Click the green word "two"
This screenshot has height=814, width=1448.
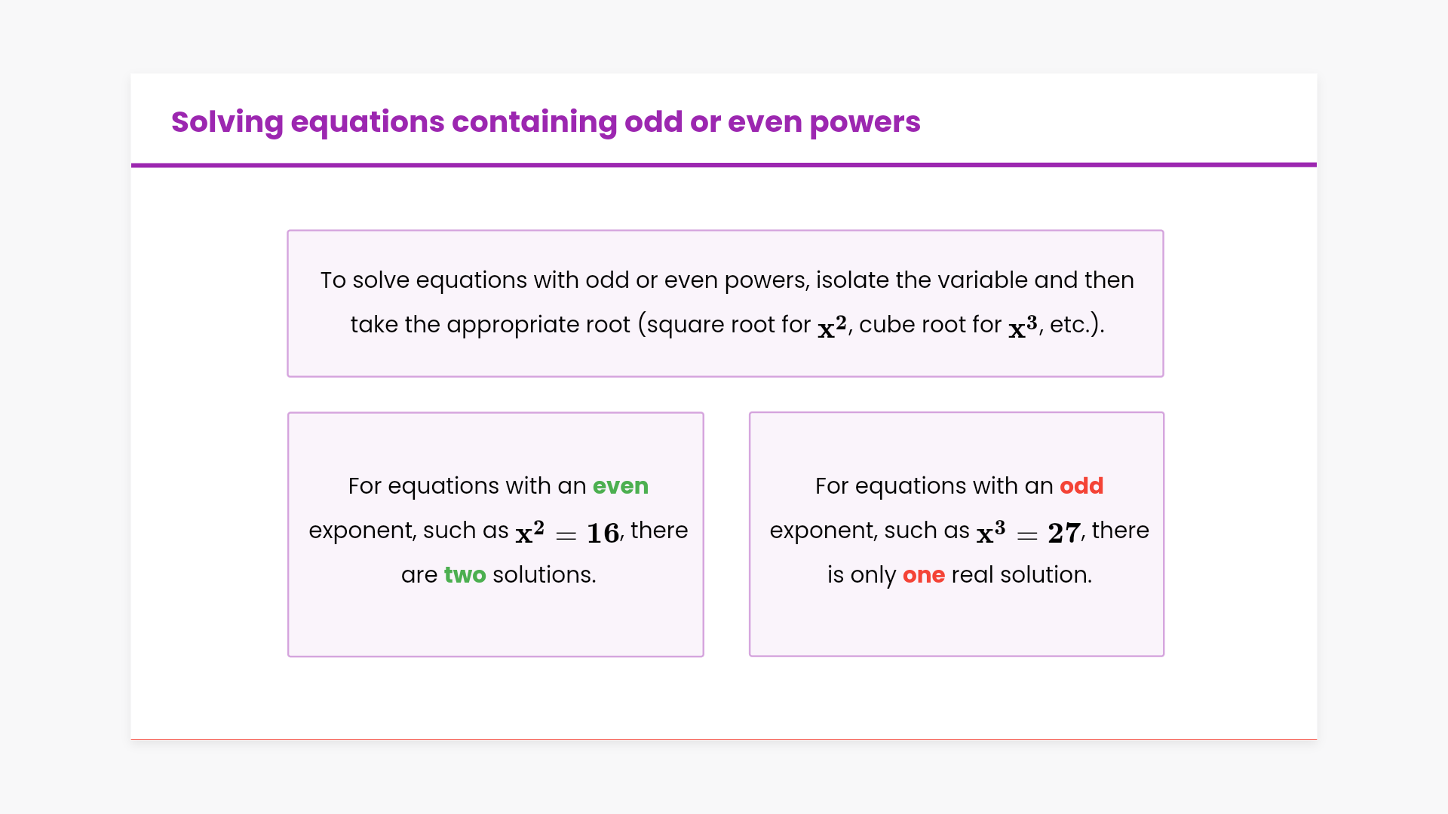[465, 575]
